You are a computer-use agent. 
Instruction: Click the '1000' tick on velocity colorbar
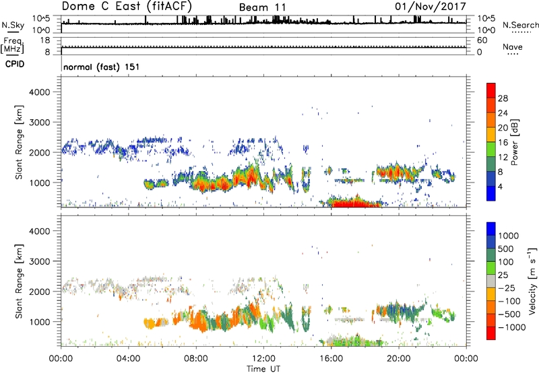point(508,236)
